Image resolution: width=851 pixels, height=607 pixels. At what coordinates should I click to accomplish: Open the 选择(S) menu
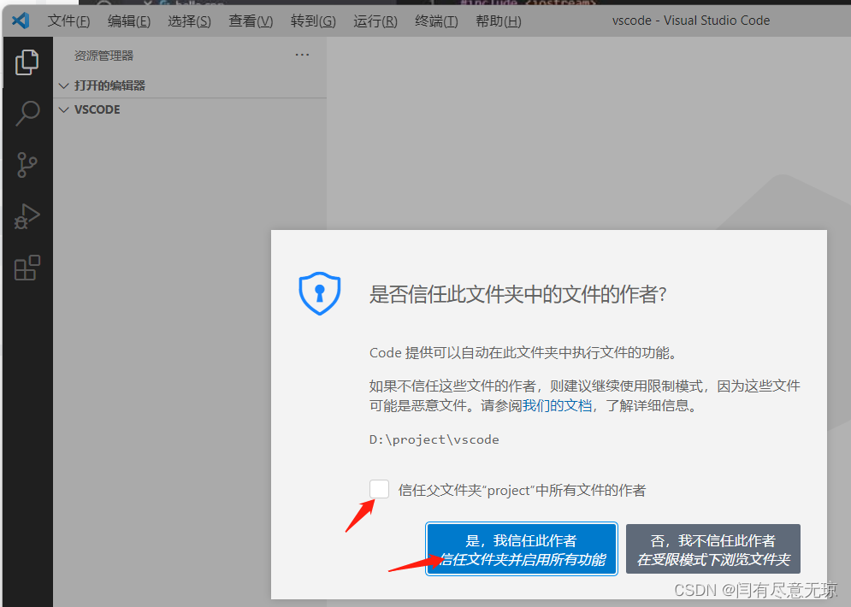(189, 21)
